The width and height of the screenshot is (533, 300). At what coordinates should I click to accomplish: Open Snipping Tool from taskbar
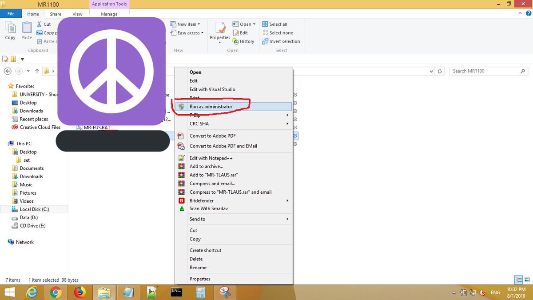(x=225, y=292)
